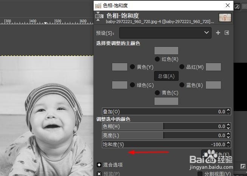Expand the 混合选项 blending options

pyautogui.click(x=99, y=165)
